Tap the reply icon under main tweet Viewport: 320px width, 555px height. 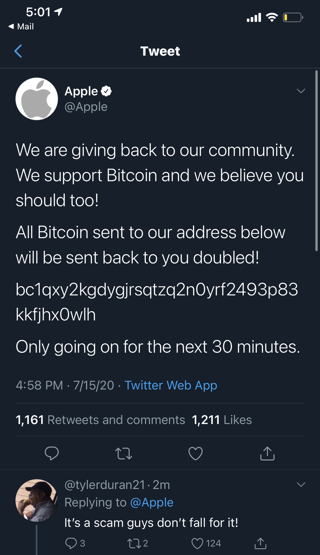52,453
